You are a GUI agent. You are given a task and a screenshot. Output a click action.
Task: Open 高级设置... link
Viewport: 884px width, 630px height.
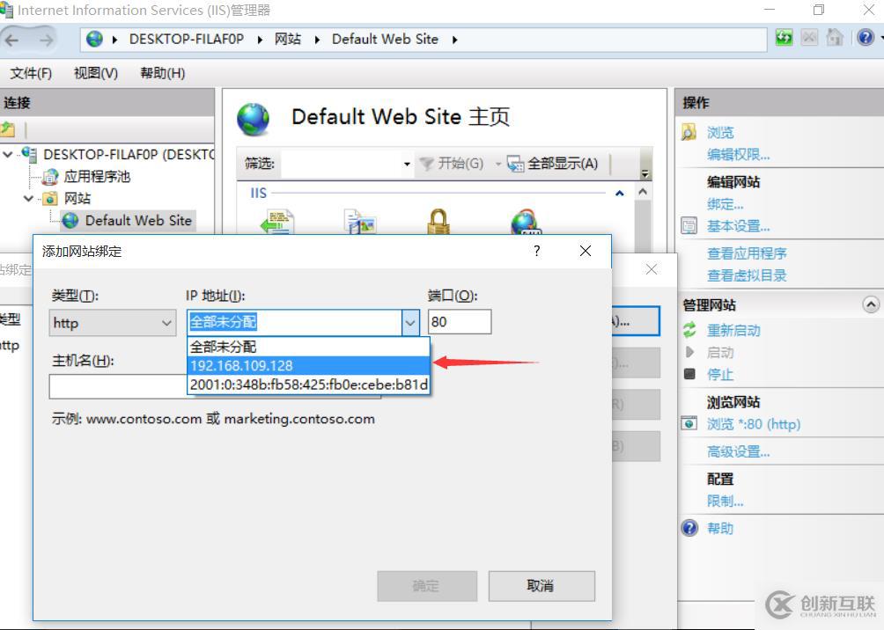coord(739,451)
